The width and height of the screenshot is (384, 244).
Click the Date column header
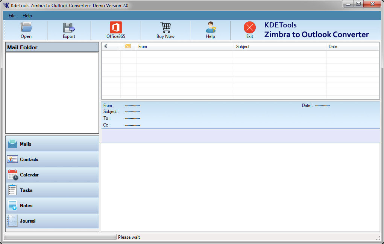pos(352,47)
